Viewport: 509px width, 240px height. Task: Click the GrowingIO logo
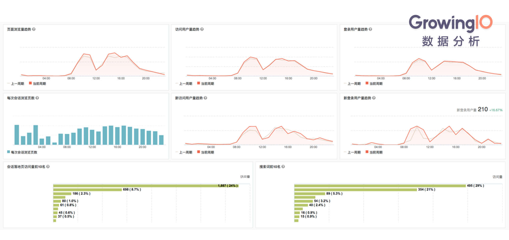point(451,30)
